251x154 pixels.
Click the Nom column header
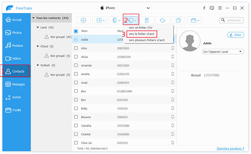point(85,31)
